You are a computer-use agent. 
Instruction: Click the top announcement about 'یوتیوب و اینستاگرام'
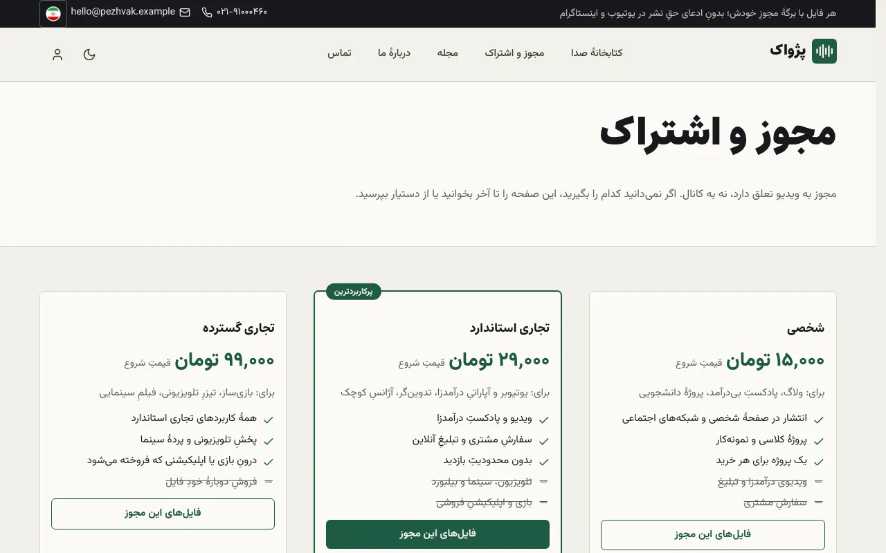[x=697, y=13]
